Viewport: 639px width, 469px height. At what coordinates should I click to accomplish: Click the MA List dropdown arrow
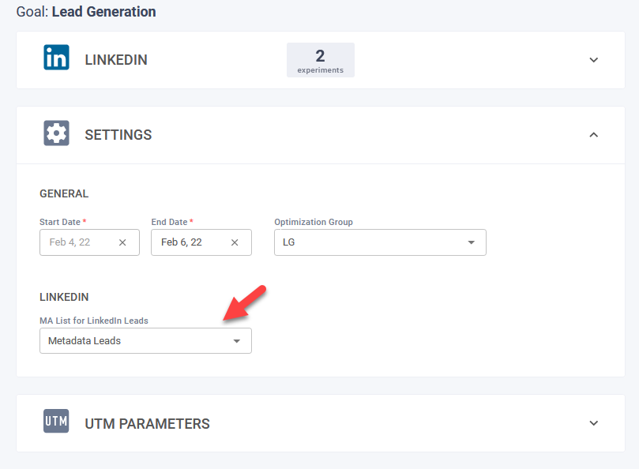tap(236, 341)
